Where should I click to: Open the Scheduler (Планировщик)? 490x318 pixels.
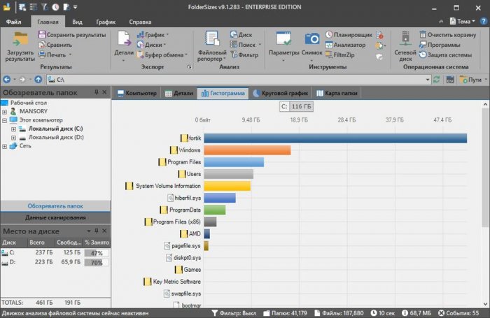pos(349,35)
